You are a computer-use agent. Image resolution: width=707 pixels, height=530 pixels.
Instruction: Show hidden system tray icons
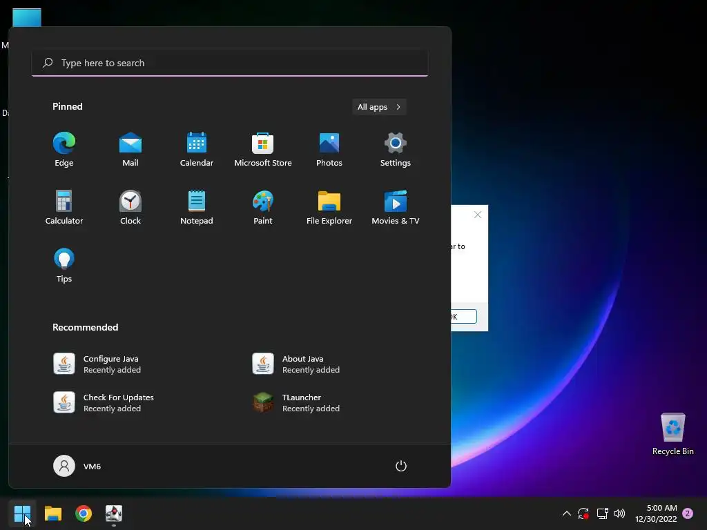[x=567, y=513]
